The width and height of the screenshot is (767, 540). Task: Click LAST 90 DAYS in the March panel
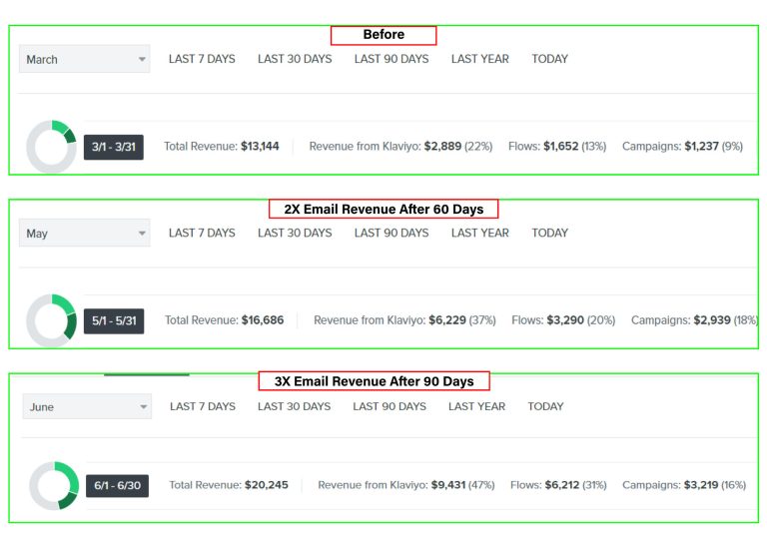click(x=391, y=59)
